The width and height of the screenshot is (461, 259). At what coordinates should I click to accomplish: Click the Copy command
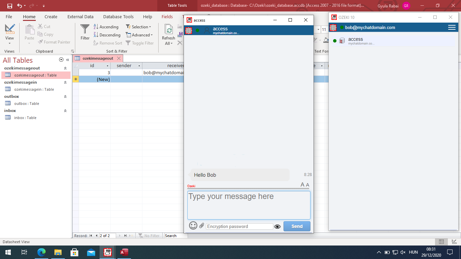pos(46,34)
